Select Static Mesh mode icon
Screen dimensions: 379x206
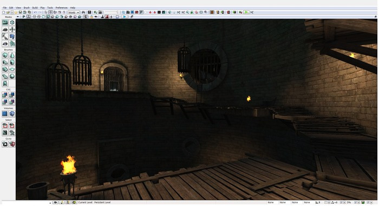[x=12, y=36]
